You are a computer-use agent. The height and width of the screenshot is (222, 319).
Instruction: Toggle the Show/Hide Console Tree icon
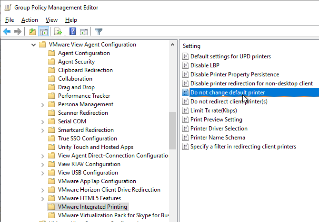tap(43, 32)
